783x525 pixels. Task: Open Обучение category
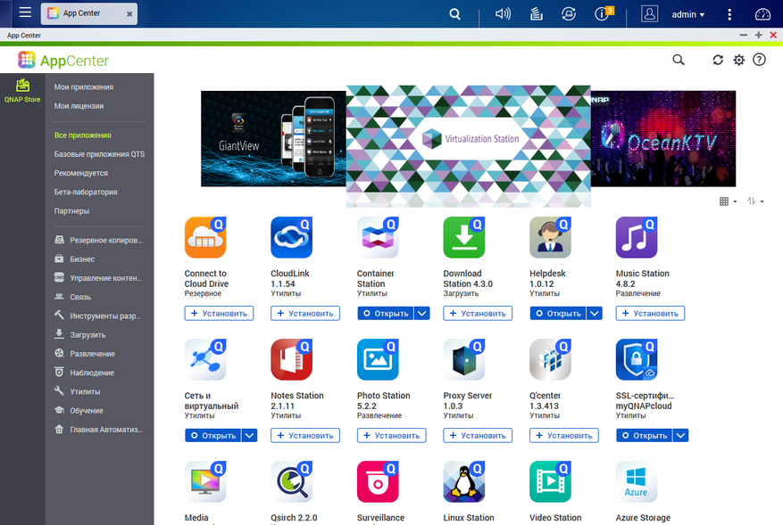[79, 410]
